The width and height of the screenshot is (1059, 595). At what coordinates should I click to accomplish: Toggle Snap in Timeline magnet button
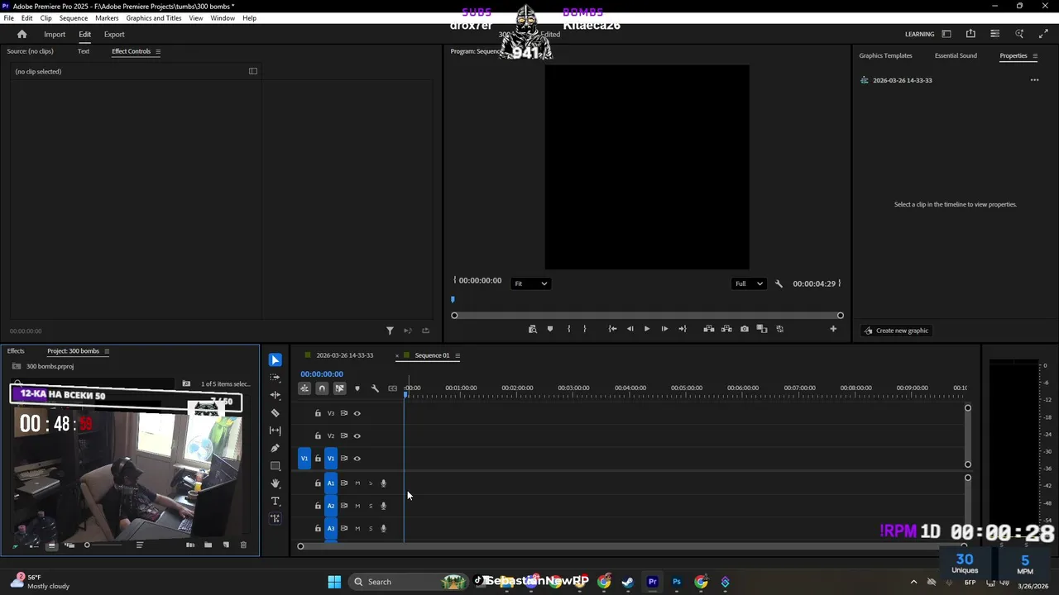(x=322, y=388)
